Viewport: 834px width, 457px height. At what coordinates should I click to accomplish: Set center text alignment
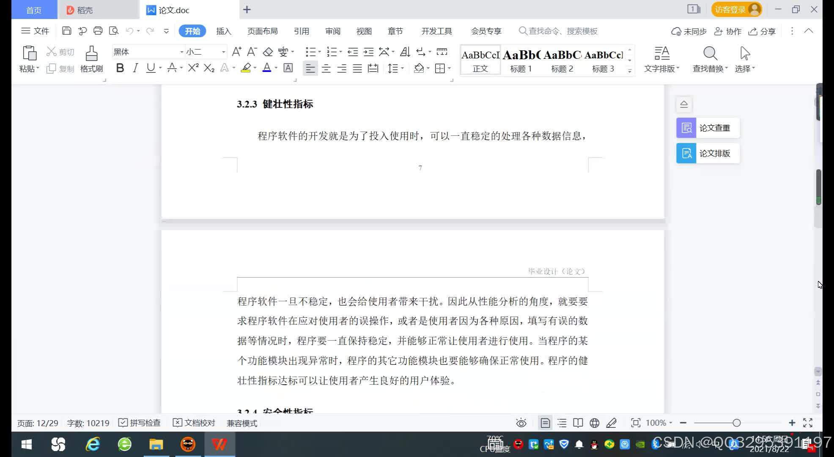(x=326, y=68)
